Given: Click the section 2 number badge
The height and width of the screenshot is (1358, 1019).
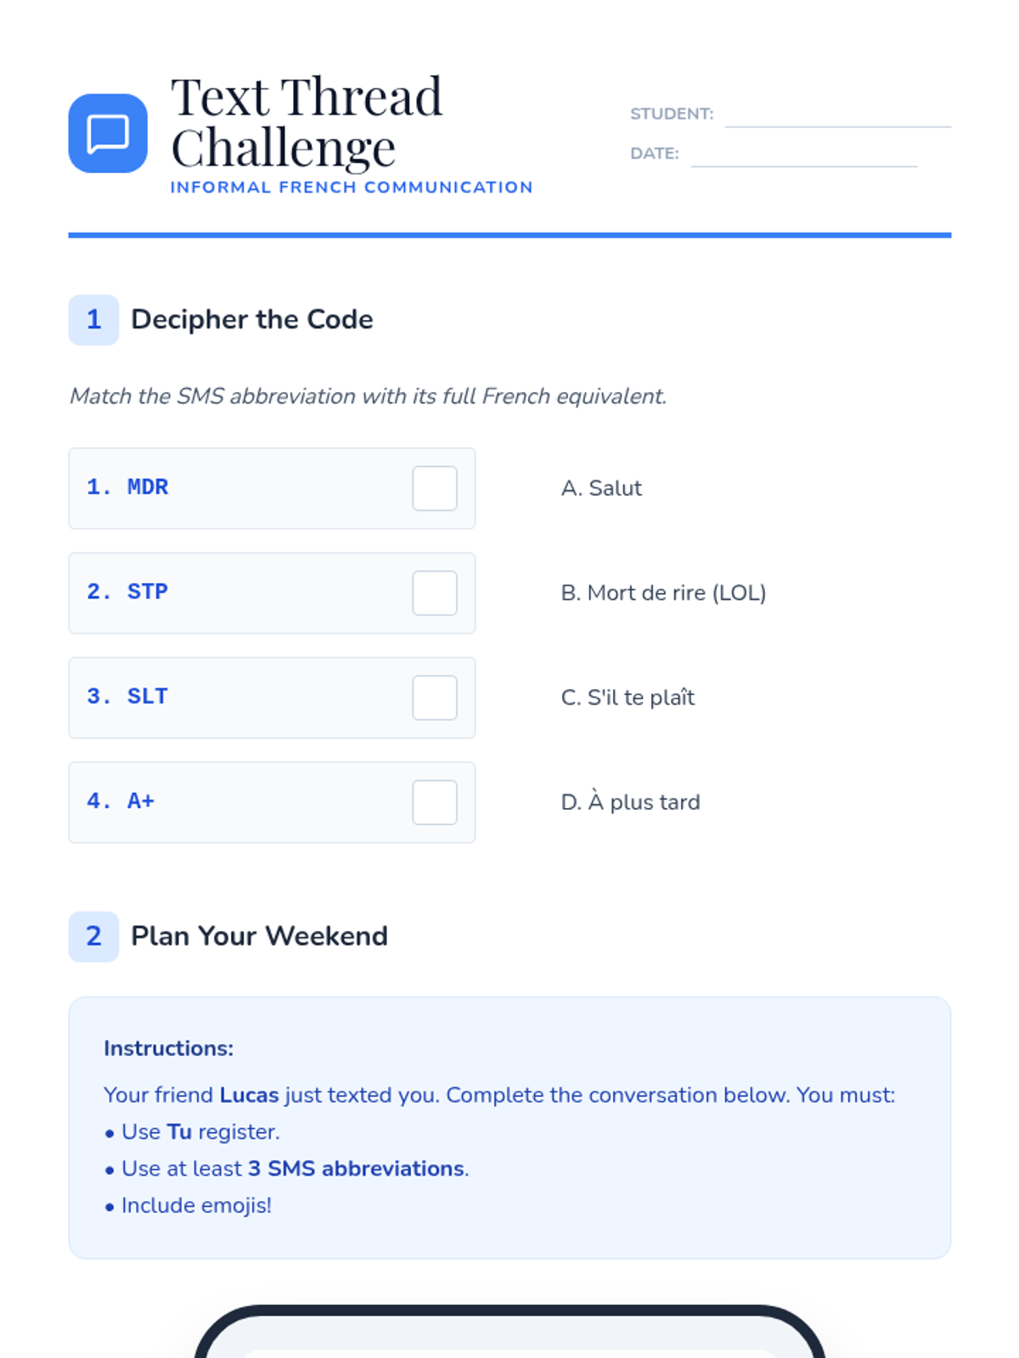Looking at the screenshot, I should pyautogui.click(x=93, y=936).
